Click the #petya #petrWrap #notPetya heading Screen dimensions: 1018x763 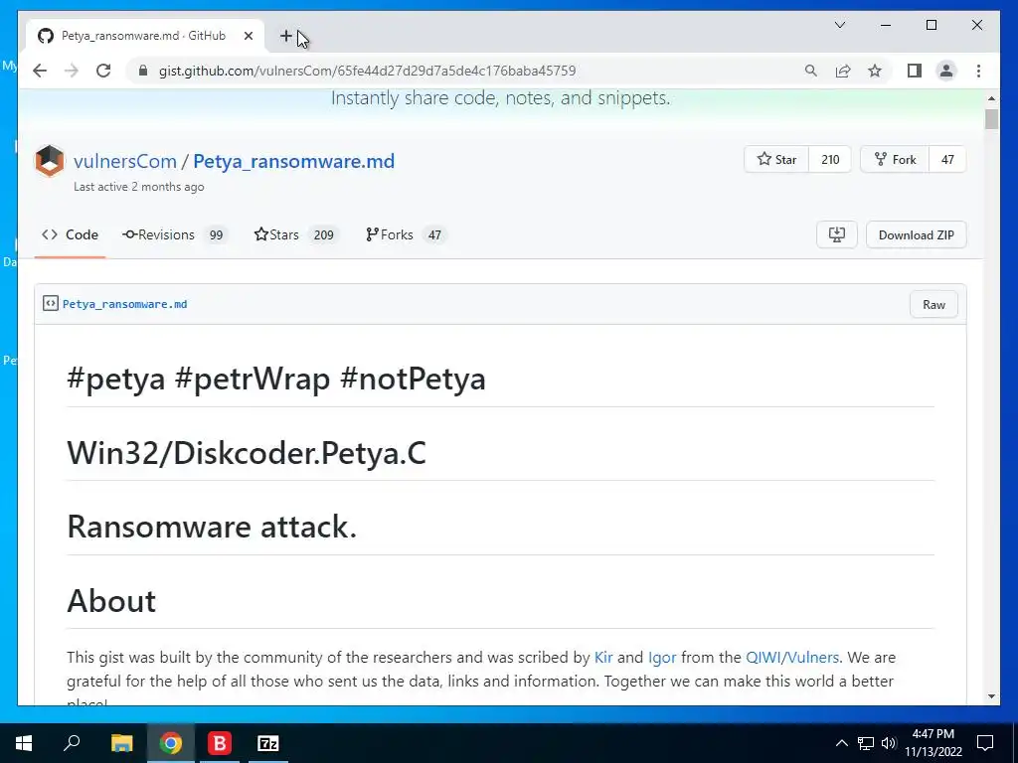coord(276,379)
